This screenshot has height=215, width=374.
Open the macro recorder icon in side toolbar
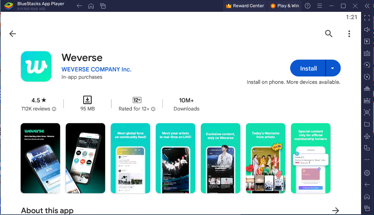(367, 65)
